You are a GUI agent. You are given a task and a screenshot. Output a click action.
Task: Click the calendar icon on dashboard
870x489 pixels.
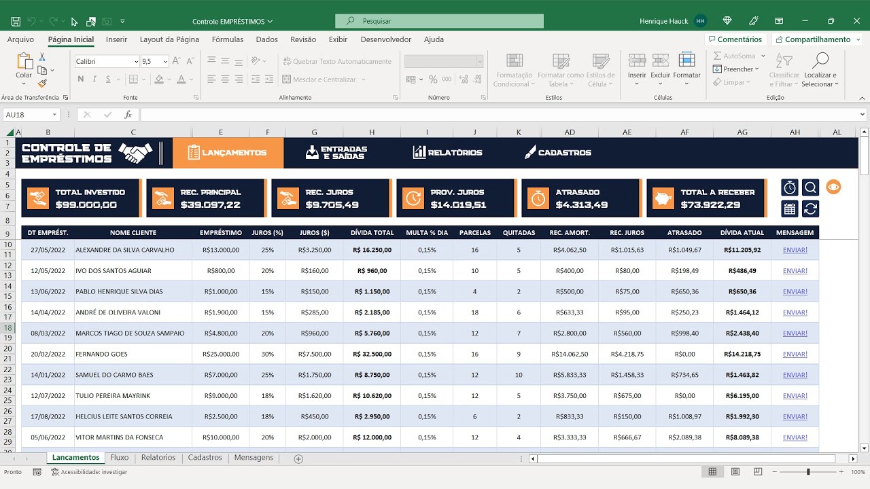(790, 209)
